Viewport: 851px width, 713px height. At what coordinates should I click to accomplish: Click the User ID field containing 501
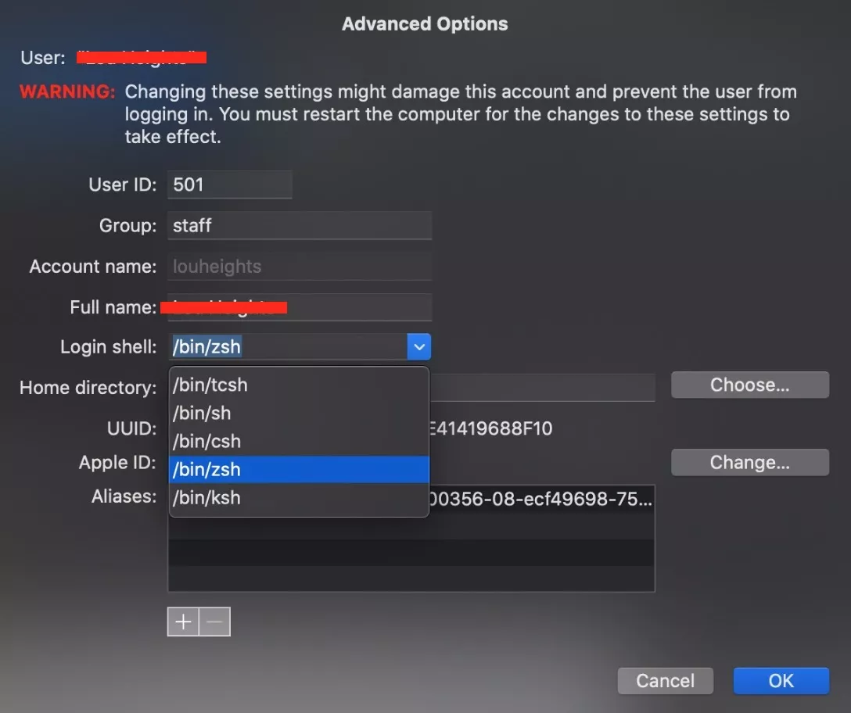coord(229,185)
